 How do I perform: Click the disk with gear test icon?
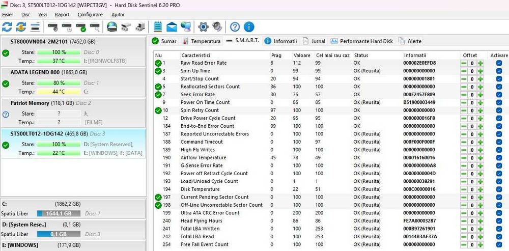pyautogui.click(x=52, y=27)
